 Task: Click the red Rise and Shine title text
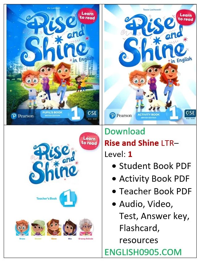[x=132, y=143]
